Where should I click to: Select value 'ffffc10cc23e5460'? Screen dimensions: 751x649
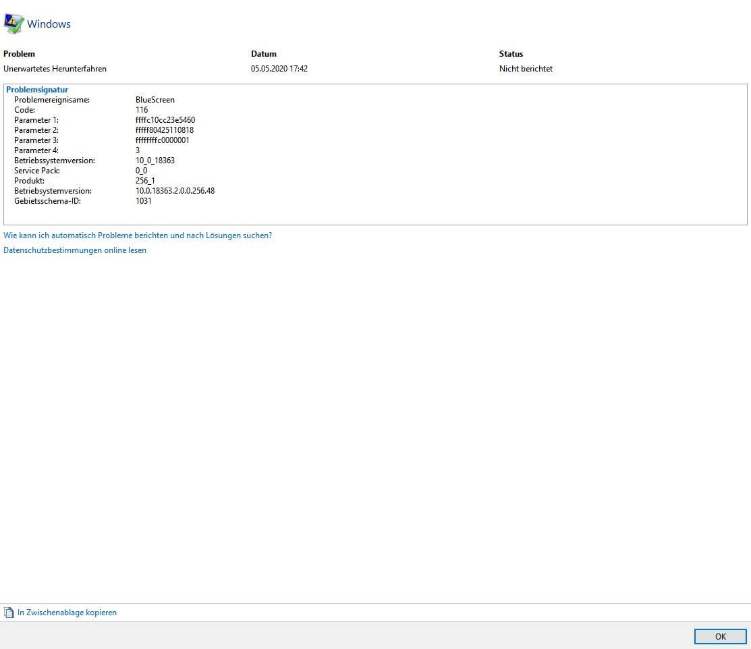[165, 119]
